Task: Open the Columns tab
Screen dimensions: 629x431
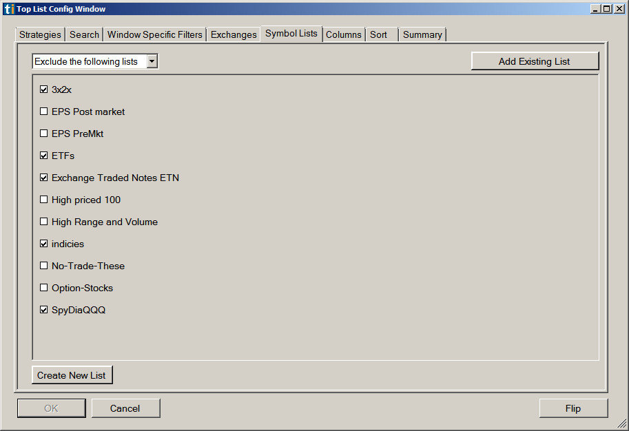Action: 343,35
